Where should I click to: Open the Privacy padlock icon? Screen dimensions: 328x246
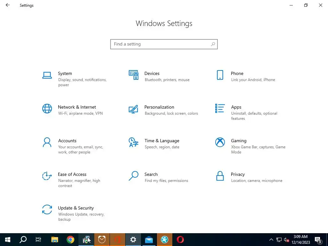click(x=220, y=176)
